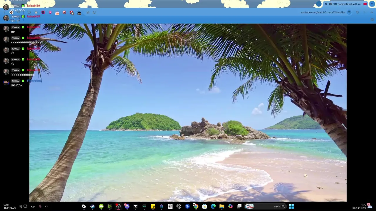This screenshot has width=376, height=211.
Task: Open the pink circular camera extension
Action: pos(43,12)
